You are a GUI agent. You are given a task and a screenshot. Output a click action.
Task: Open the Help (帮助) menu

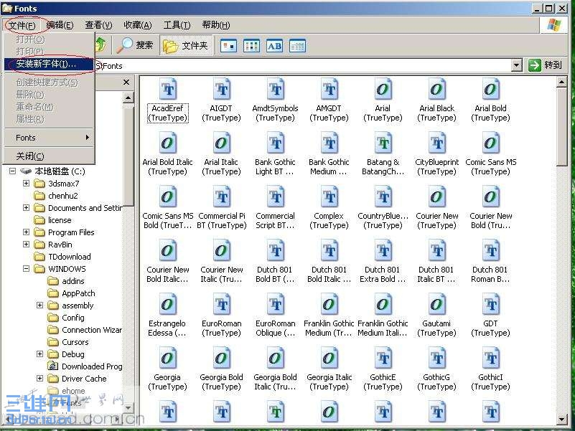tap(215, 25)
